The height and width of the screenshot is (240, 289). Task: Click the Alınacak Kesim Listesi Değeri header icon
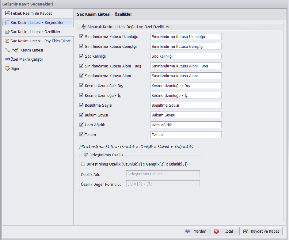tap(84, 27)
